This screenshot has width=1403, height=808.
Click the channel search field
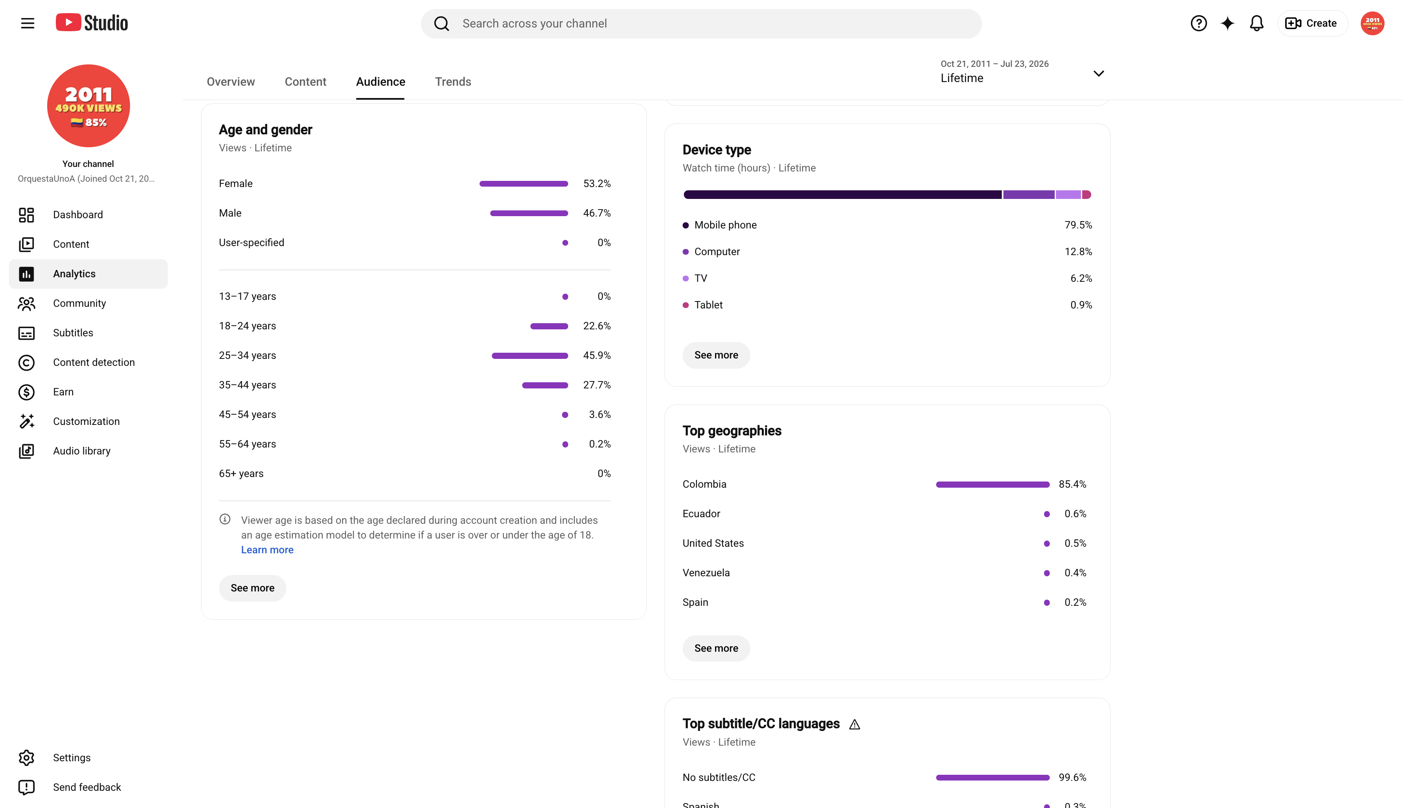click(701, 23)
